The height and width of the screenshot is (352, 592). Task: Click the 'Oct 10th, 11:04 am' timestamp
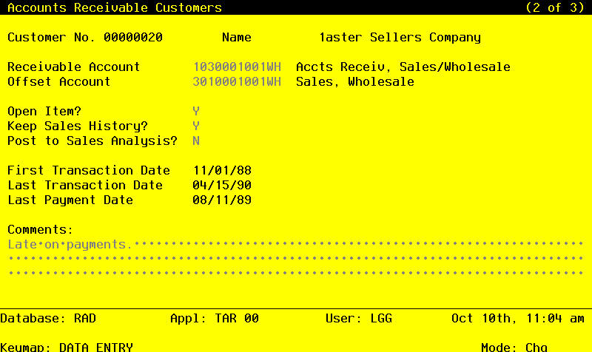click(x=518, y=318)
